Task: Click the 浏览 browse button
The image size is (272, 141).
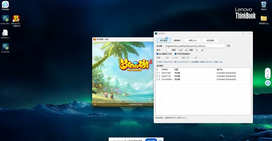Action: pos(228,46)
